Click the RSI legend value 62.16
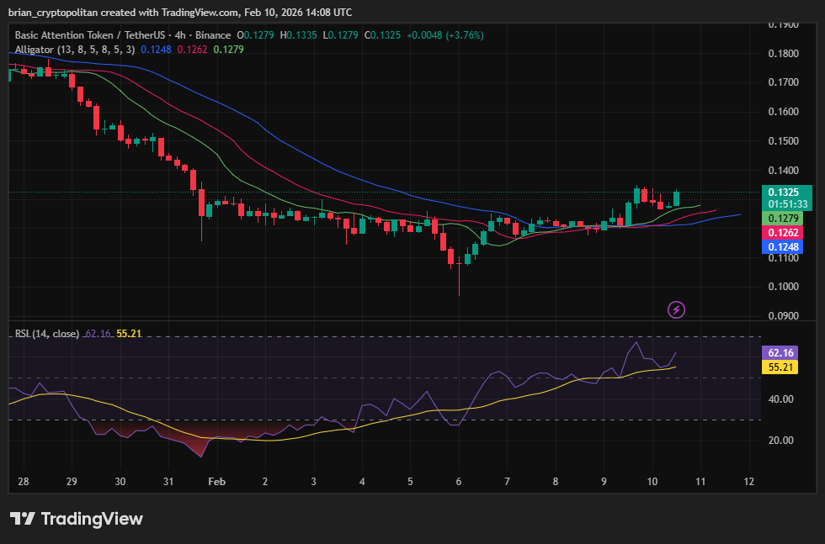Screen dimensions: 825x544 click(98, 334)
